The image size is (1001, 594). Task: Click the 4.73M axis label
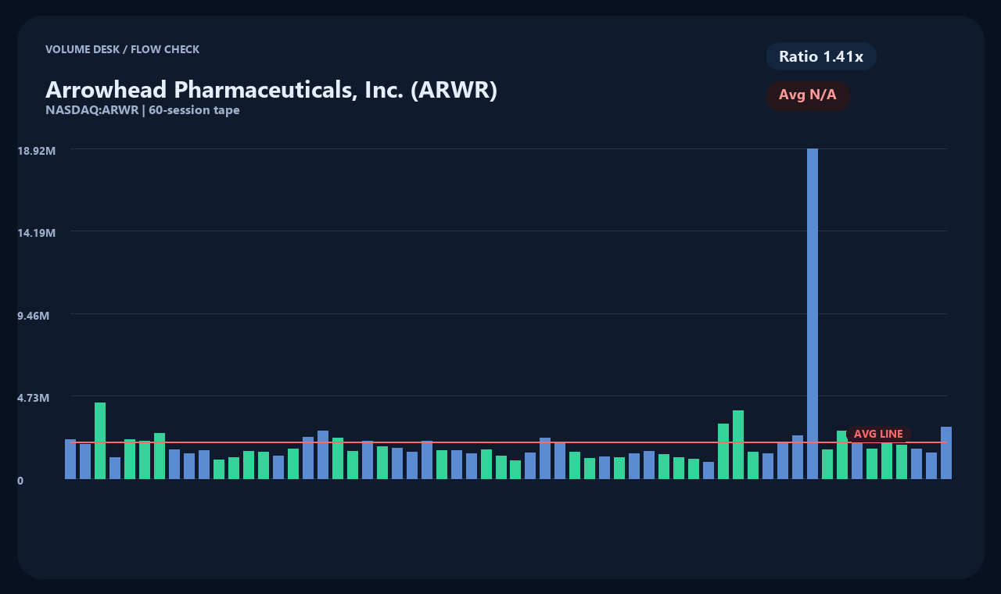click(x=34, y=398)
